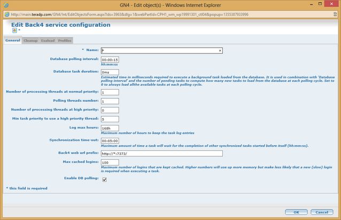
Task: Clear the Name field with the X
Action: 220,51
